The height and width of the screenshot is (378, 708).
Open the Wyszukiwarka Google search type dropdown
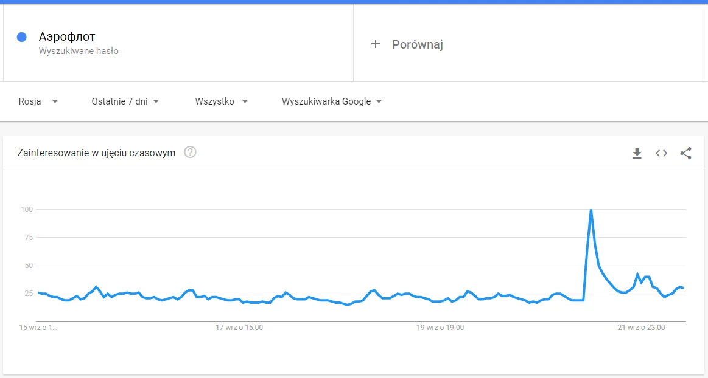[x=332, y=101]
